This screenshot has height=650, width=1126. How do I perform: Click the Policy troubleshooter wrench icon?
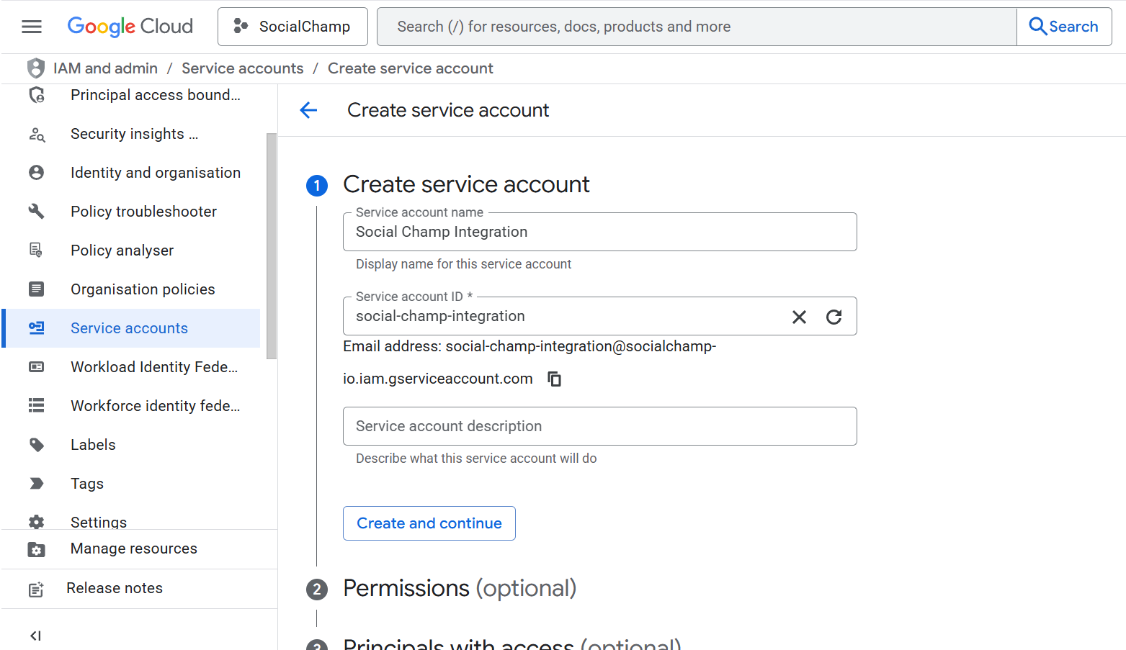click(37, 212)
